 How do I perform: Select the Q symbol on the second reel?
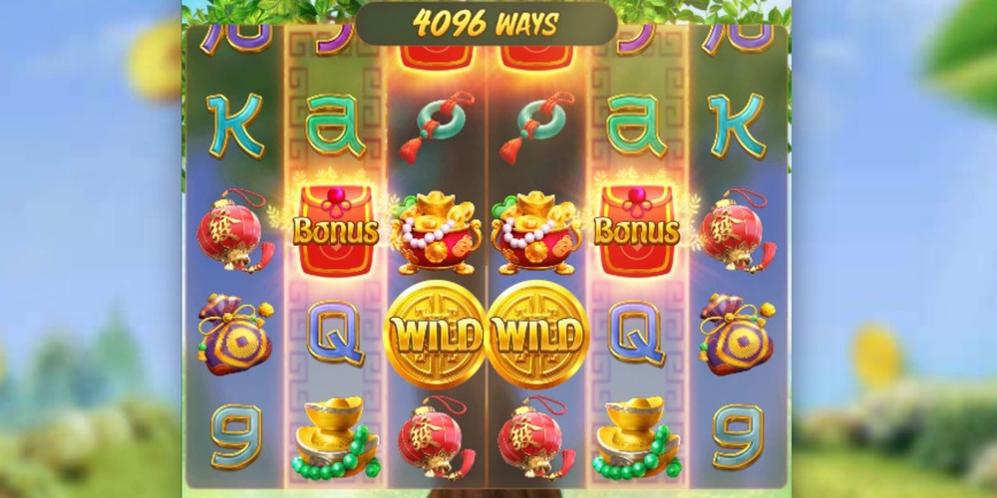pos(336,333)
